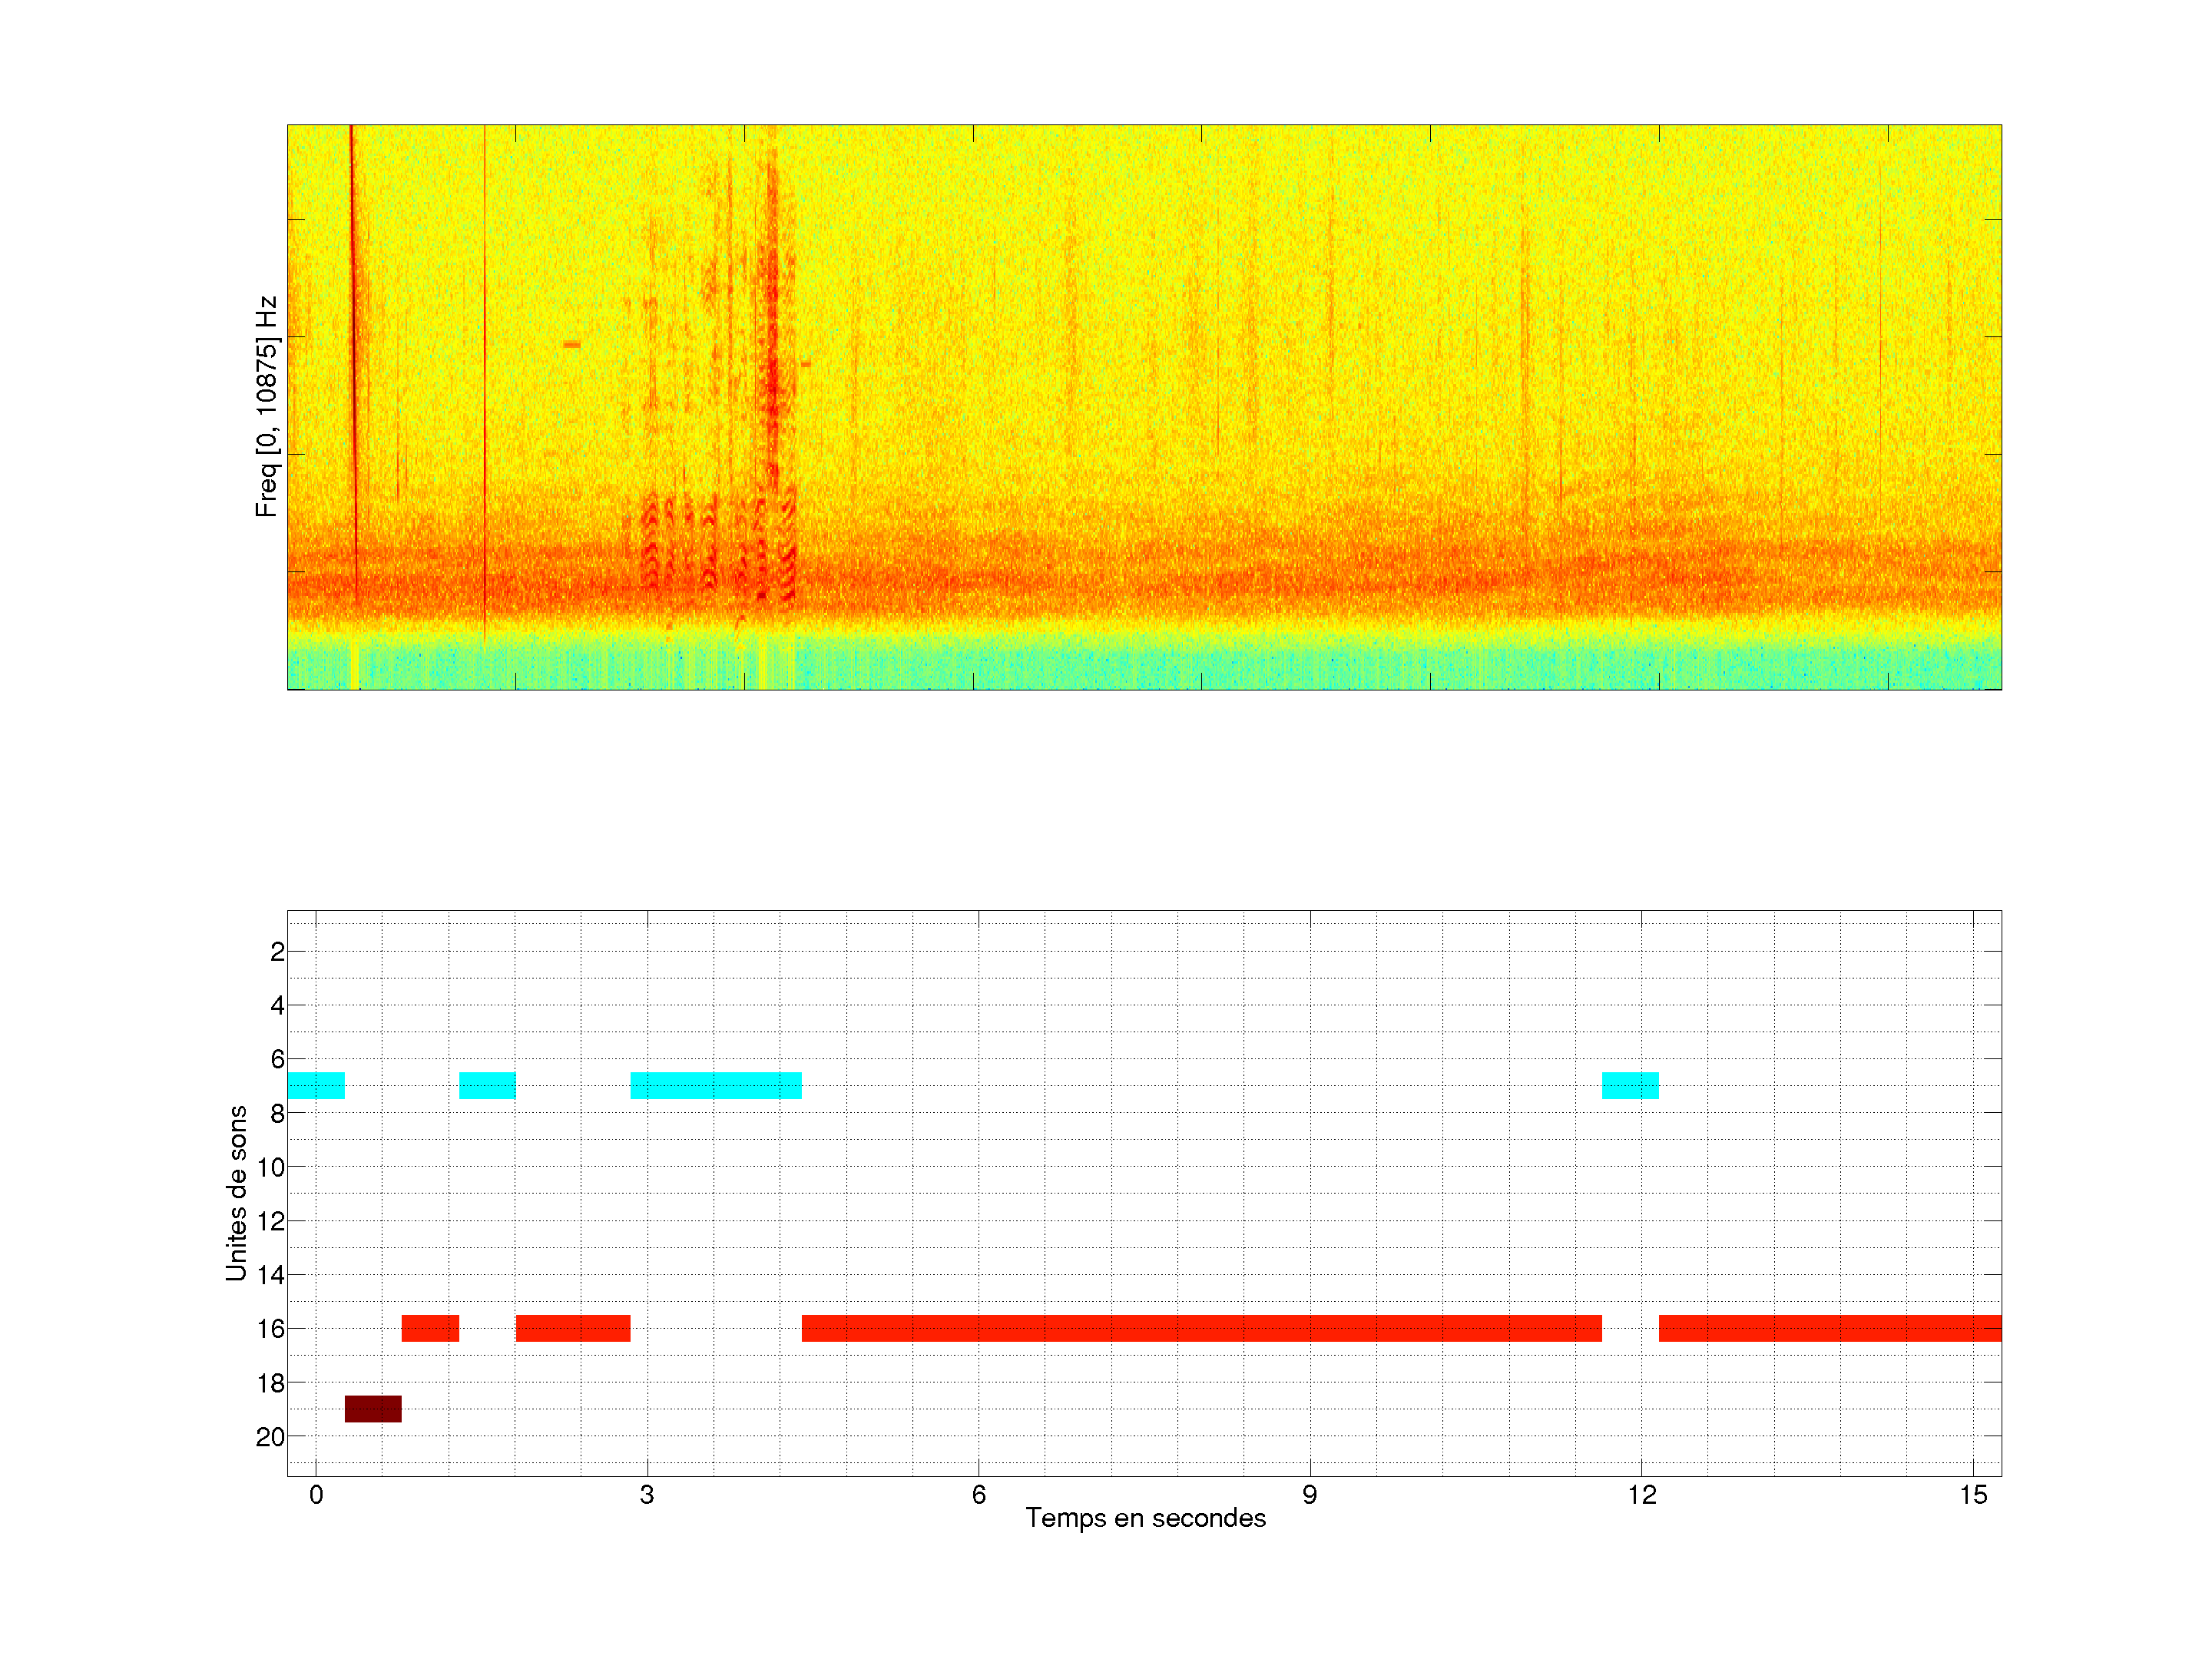The image size is (2212, 1659).
Task: Click the dark red bar at unit 19
Action: tap(373, 1408)
